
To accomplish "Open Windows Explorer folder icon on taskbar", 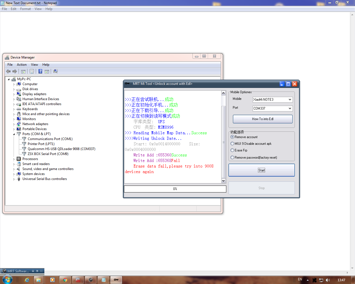I will point(39,280).
